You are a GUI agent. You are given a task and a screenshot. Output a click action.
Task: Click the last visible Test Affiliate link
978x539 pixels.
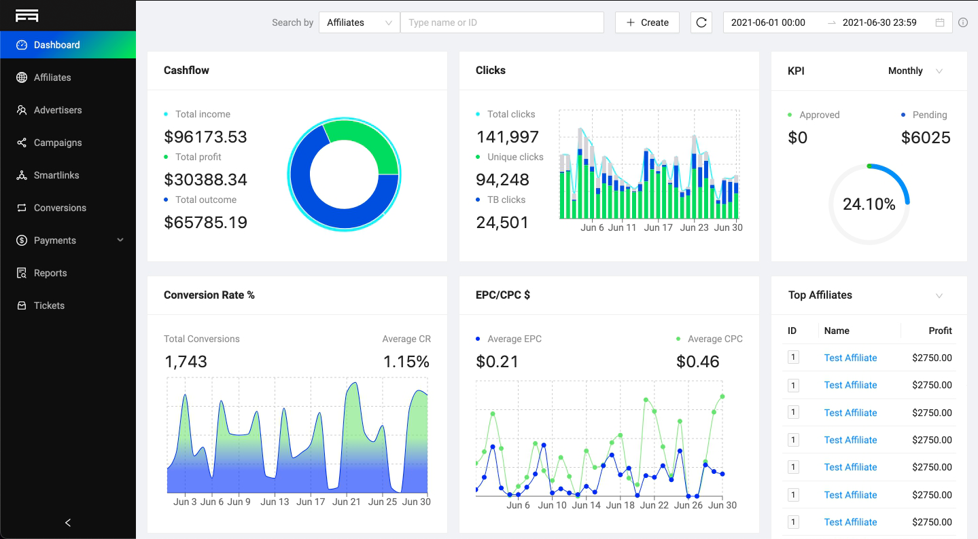click(x=850, y=522)
